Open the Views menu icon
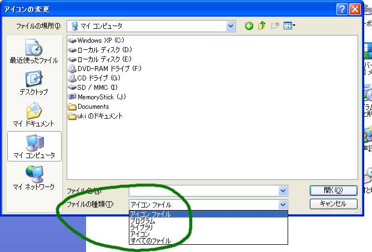This screenshot has width=372, height=252. click(289, 26)
